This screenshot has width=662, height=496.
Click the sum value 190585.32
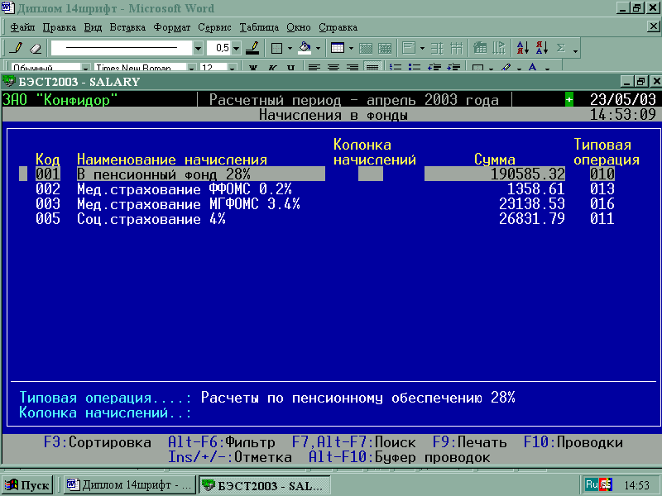tap(527, 174)
